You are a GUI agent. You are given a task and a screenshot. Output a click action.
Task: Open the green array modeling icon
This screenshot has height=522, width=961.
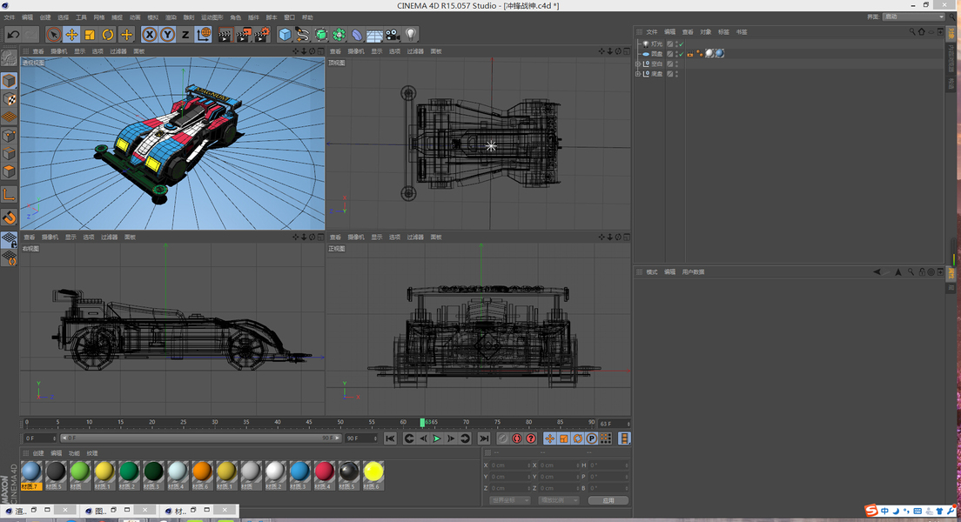coord(339,35)
